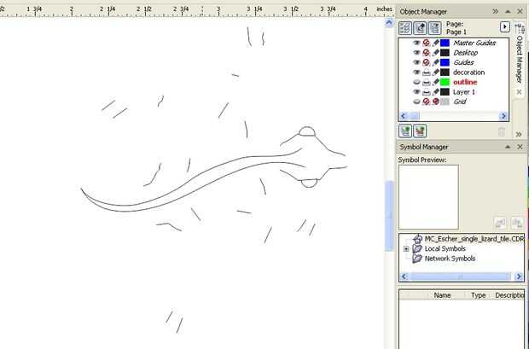Expand docker tabs chevron at bottom right
The width and height of the screenshot is (529, 349).
coord(519,134)
